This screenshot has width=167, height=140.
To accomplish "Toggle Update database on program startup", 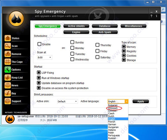I will (39, 83).
